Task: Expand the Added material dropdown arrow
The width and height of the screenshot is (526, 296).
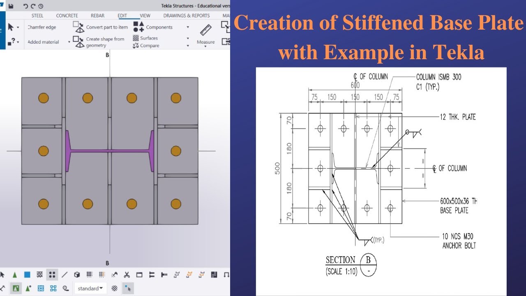Action: (x=69, y=42)
